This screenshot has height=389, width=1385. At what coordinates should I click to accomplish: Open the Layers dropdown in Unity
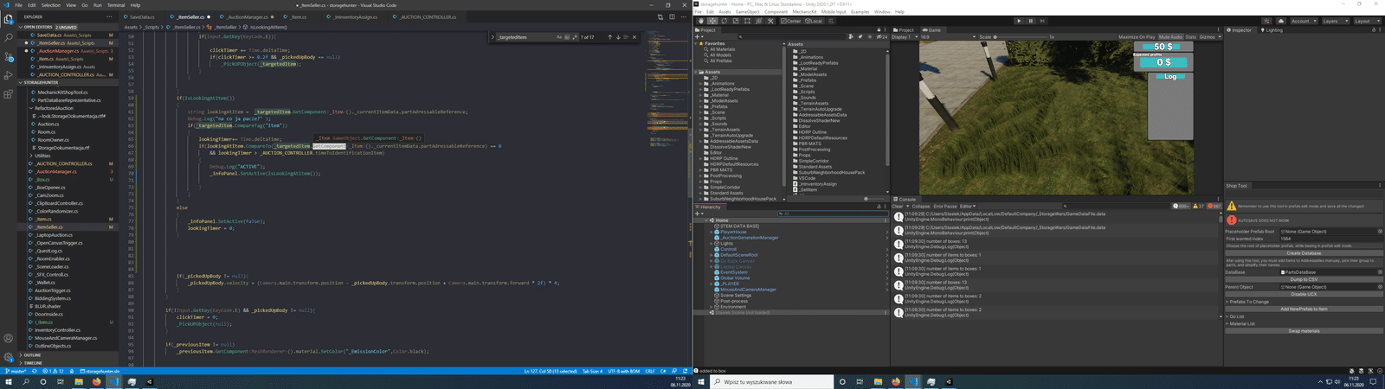click(1336, 21)
